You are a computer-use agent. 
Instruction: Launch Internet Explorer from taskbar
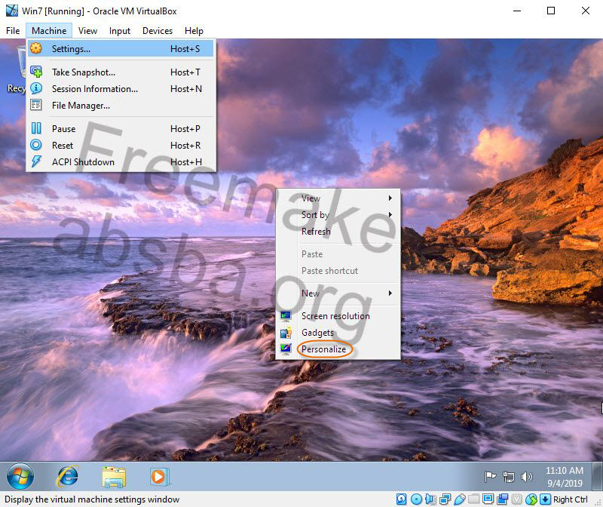coord(68,477)
